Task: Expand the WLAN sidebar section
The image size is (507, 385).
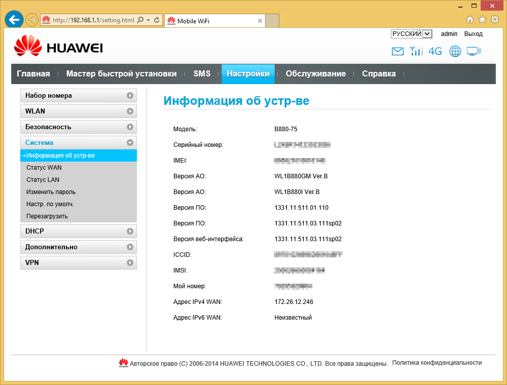Action: (79, 111)
